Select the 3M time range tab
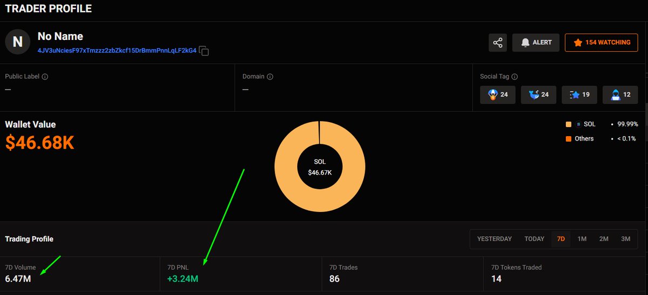 click(625, 239)
